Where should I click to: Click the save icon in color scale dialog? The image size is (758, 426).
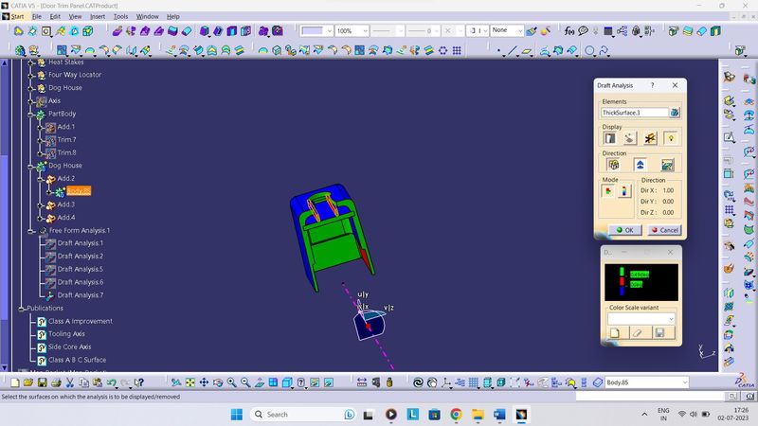658,333
